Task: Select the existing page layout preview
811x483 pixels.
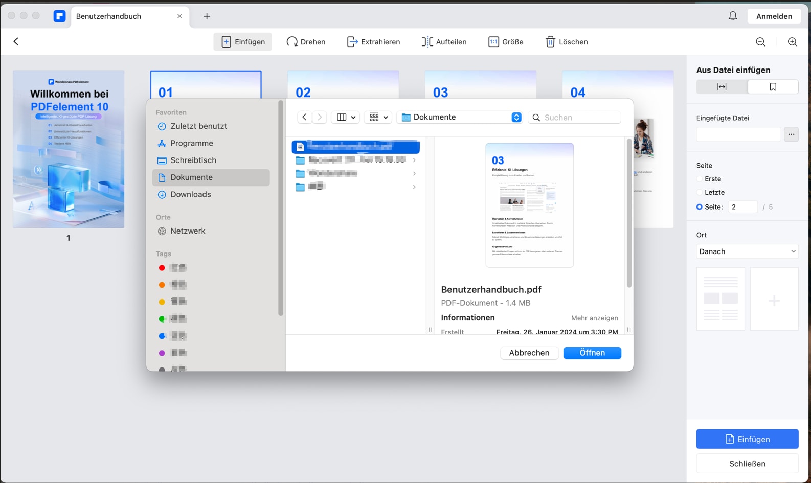Action: pos(720,298)
